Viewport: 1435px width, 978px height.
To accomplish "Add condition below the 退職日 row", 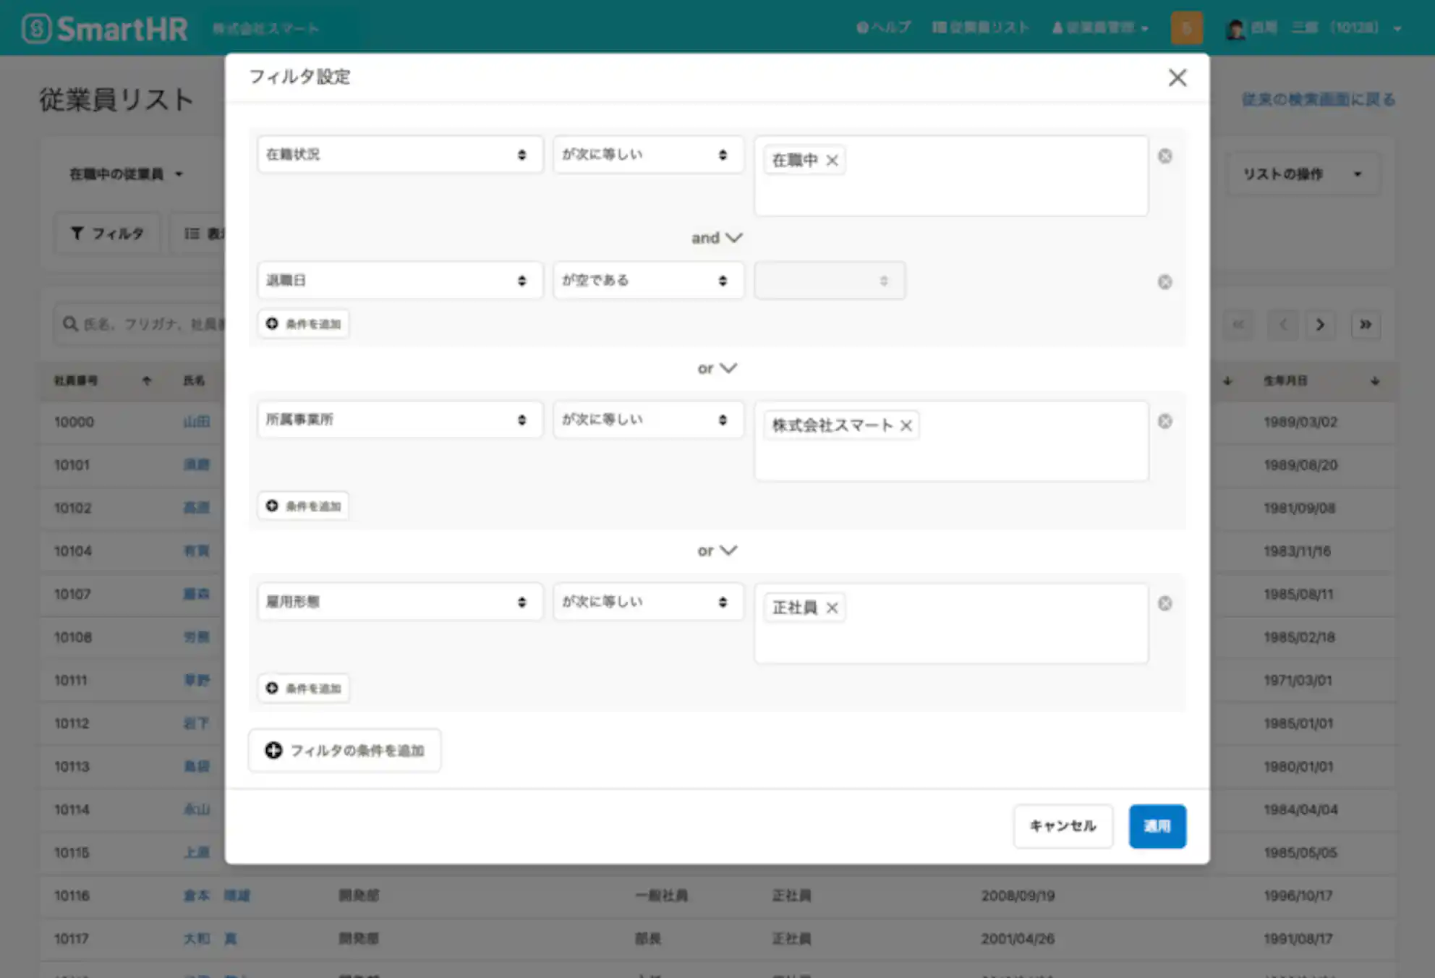I will [303, 323].
